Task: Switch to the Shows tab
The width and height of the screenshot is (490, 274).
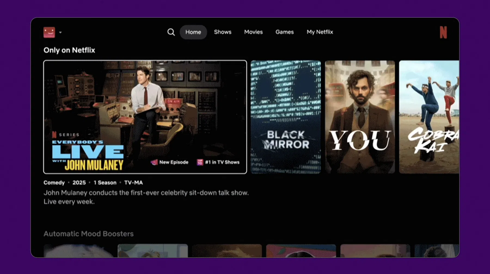Action: click(223, 32)
